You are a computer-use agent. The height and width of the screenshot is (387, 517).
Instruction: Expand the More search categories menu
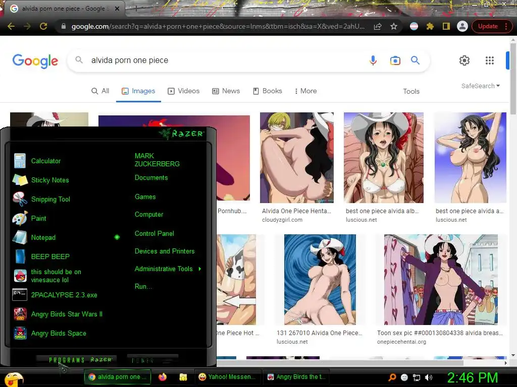[305, 91]
